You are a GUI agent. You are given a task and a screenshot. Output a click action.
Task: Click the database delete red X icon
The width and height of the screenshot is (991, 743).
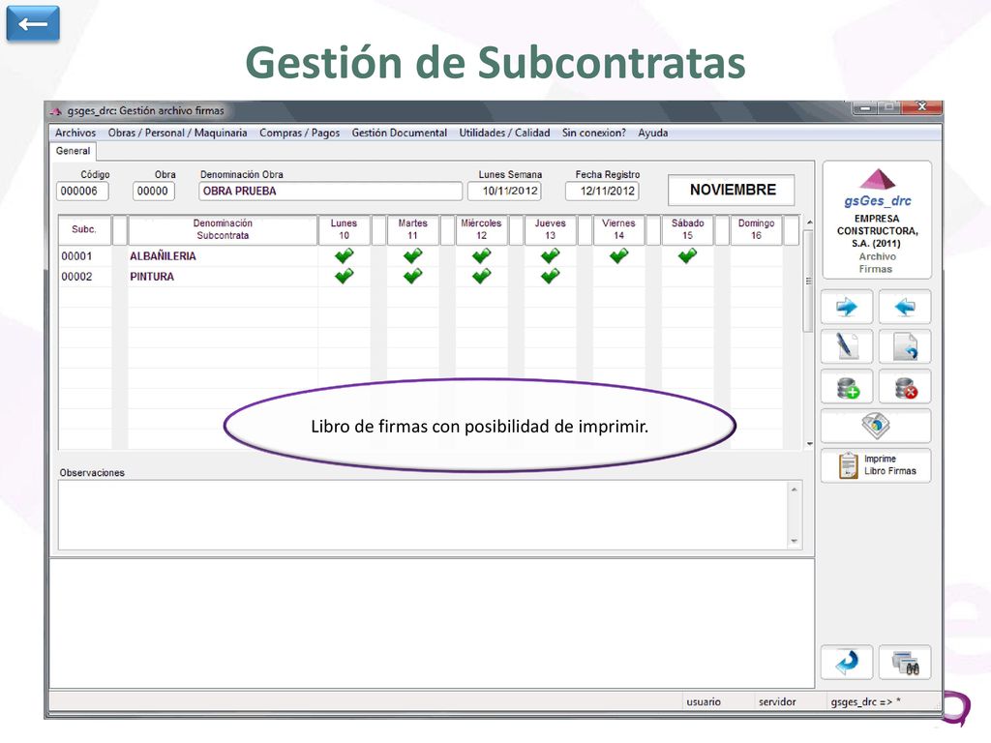point(905,387)
